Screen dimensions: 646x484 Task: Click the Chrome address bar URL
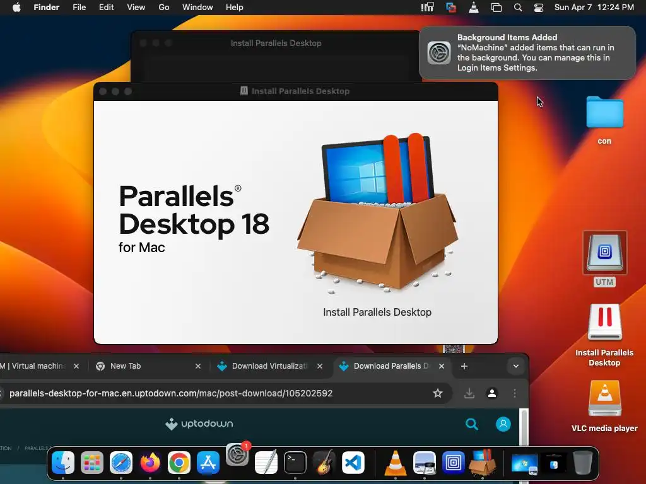tap(171, 393)
